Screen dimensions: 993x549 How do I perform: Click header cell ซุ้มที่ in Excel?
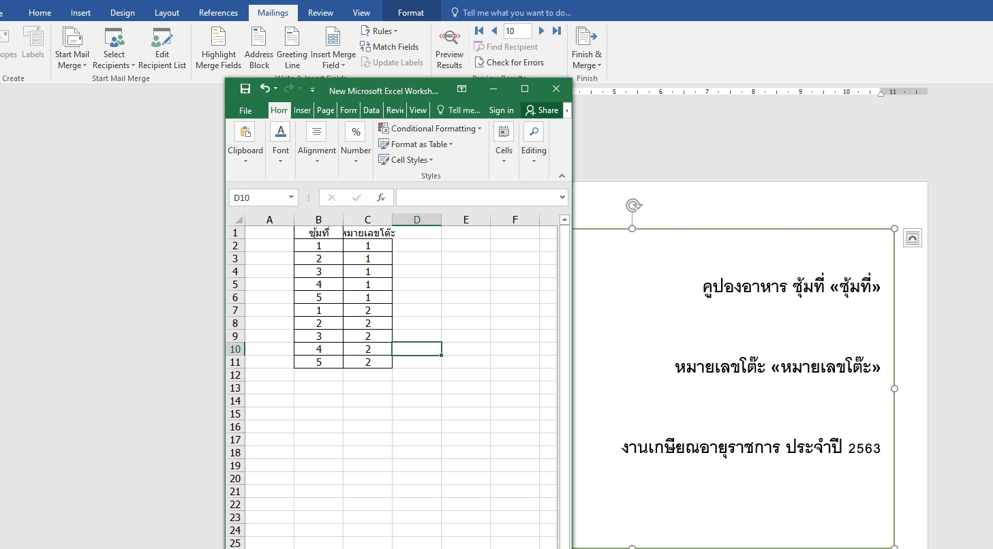tap(318, 232)
